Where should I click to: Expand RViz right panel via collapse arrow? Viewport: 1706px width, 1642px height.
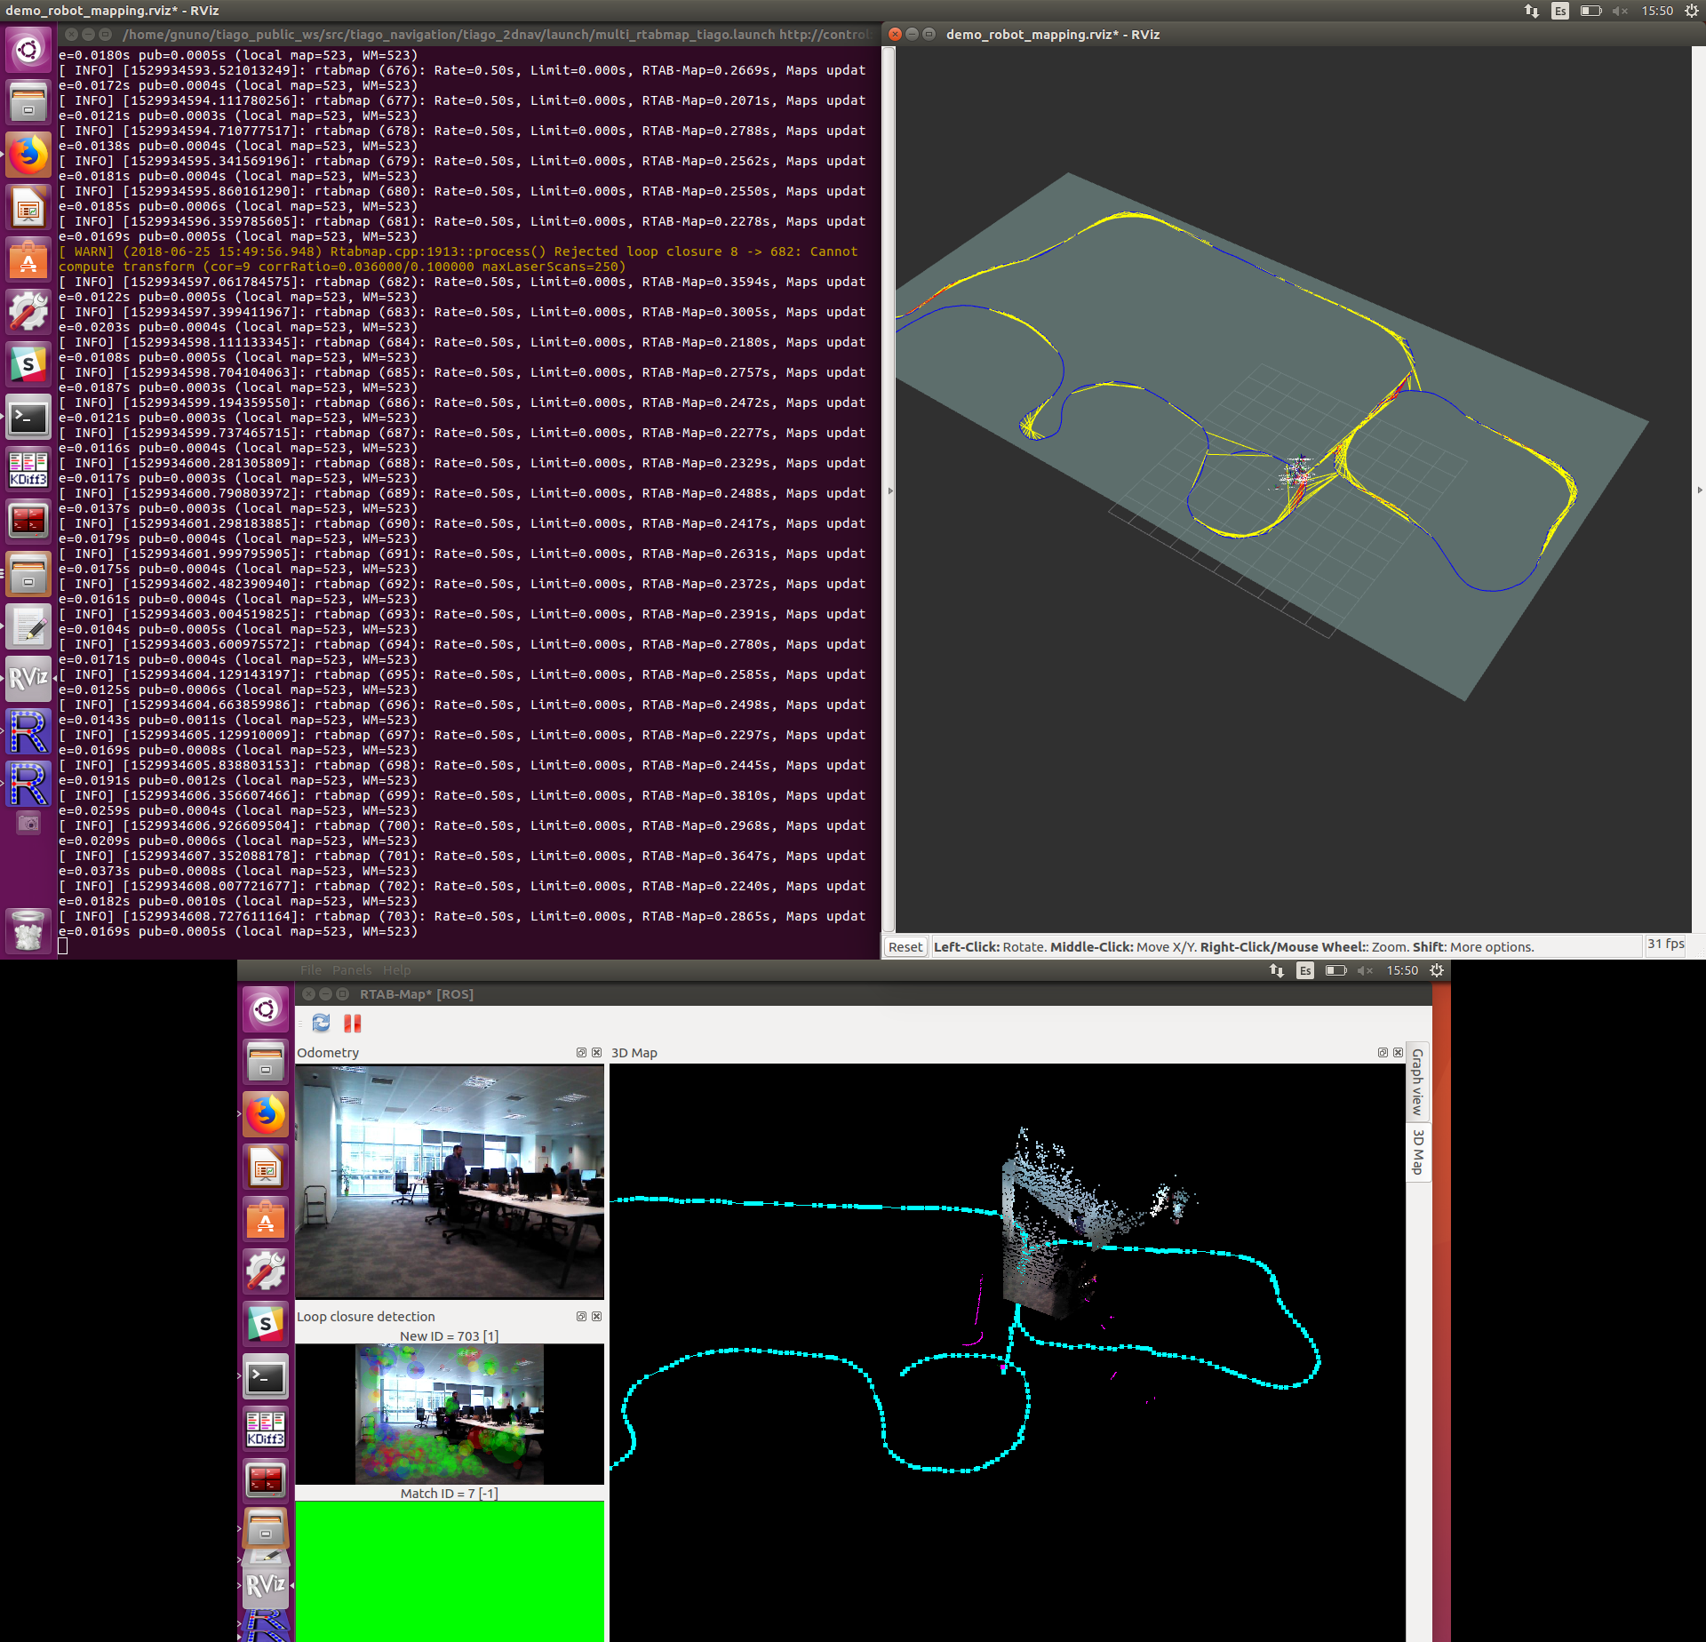click(x=1699, y=490)
